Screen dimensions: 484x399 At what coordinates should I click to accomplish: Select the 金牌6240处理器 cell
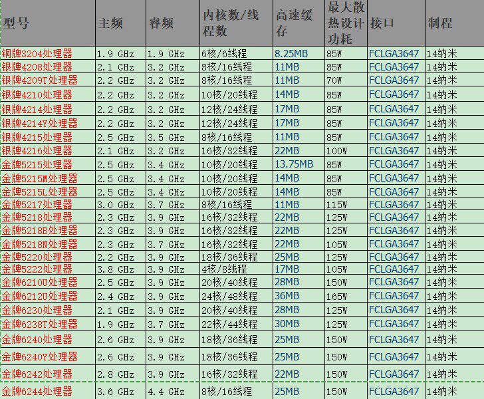tap(48, 339)
